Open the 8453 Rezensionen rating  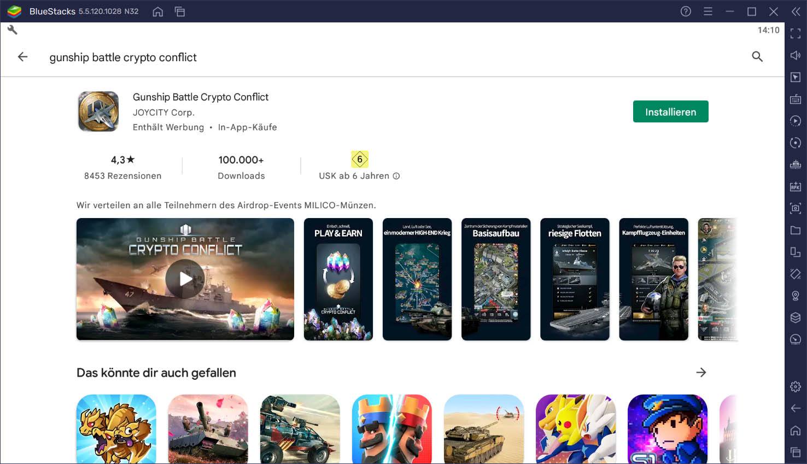[122, 167]
